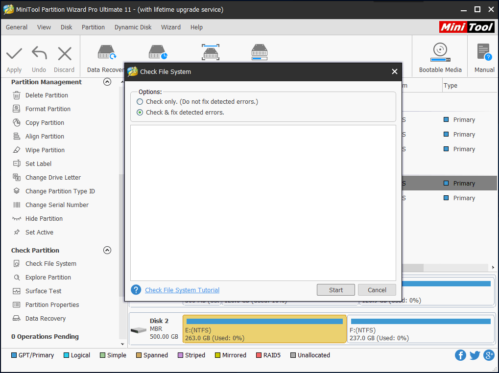Click the Surface Test icon
This screenshot has width=499, height=373.
click(17, 291)
